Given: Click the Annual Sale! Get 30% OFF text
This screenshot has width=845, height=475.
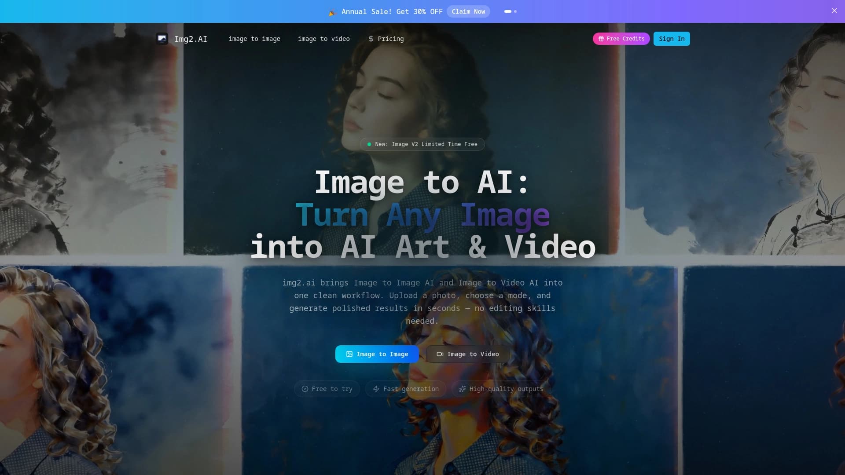Looking at the screenshot, I should pos(392,11).
